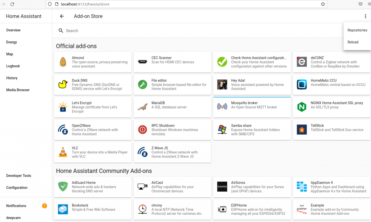371x222 pixels.
Task: Go back with the arrow button
Action: pos(62,16)
